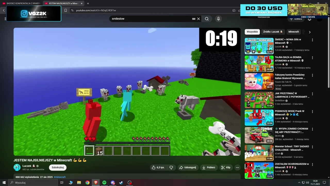The height and width of the screenshot is (186, 330).
Task: Dislike the video with thumbs down
Action: pos(171,167)
